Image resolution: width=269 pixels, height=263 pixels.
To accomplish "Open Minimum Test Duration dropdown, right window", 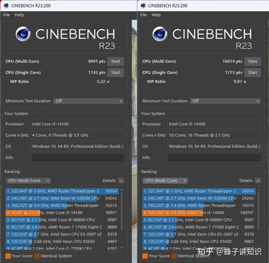I will click(x=225, y=101).
